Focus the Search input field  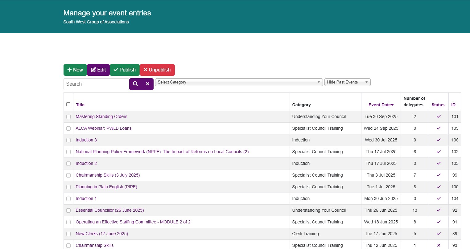(96, 84)
